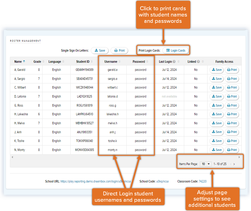Save family access letter for Monty N

coord(217,150)
